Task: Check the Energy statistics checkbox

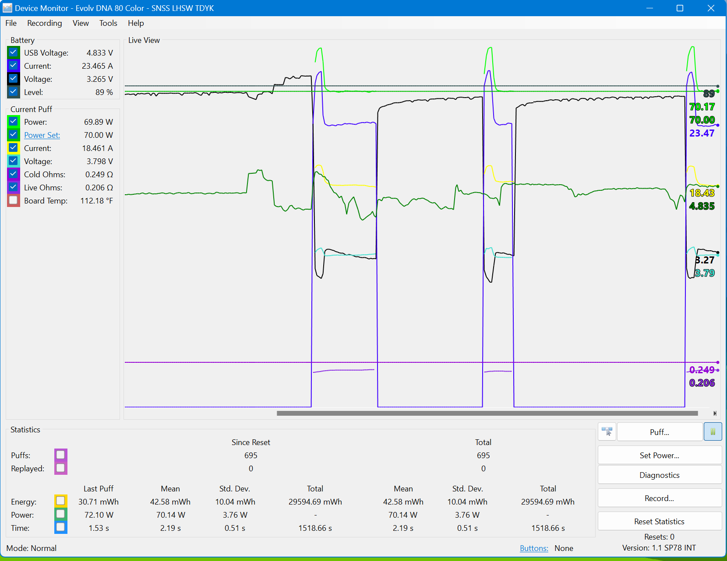Action: (x=61, y=501)
